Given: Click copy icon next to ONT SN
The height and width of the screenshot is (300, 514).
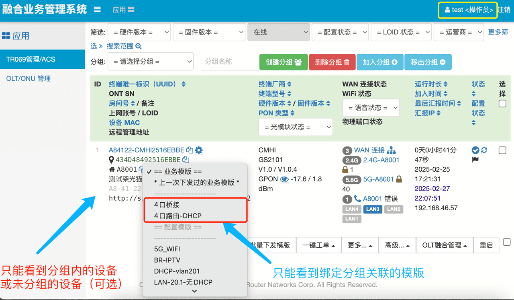Looking at the screenshot, I should 186,160.
